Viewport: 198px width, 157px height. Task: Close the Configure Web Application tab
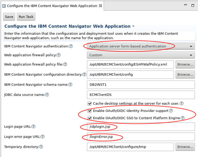pos(101,6)
